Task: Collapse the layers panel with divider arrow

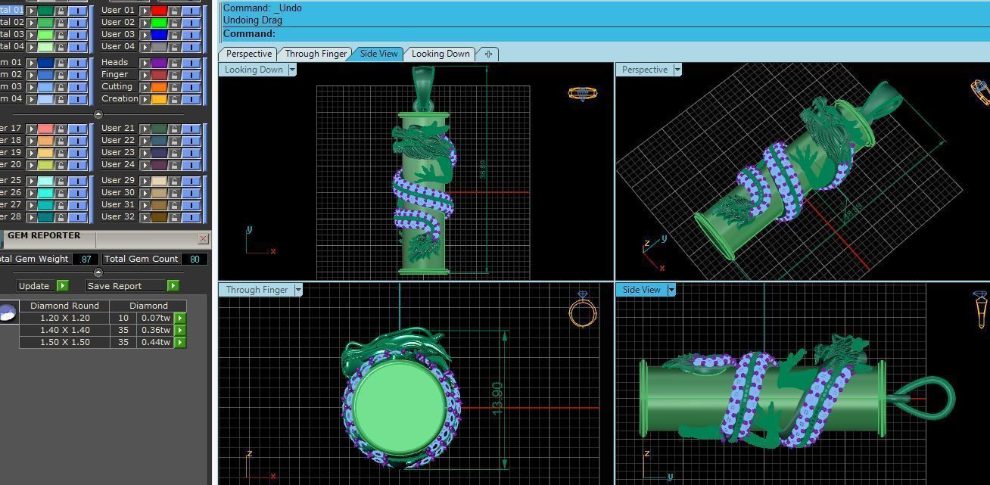Action: pyautogui.click(x=98, y=114)
